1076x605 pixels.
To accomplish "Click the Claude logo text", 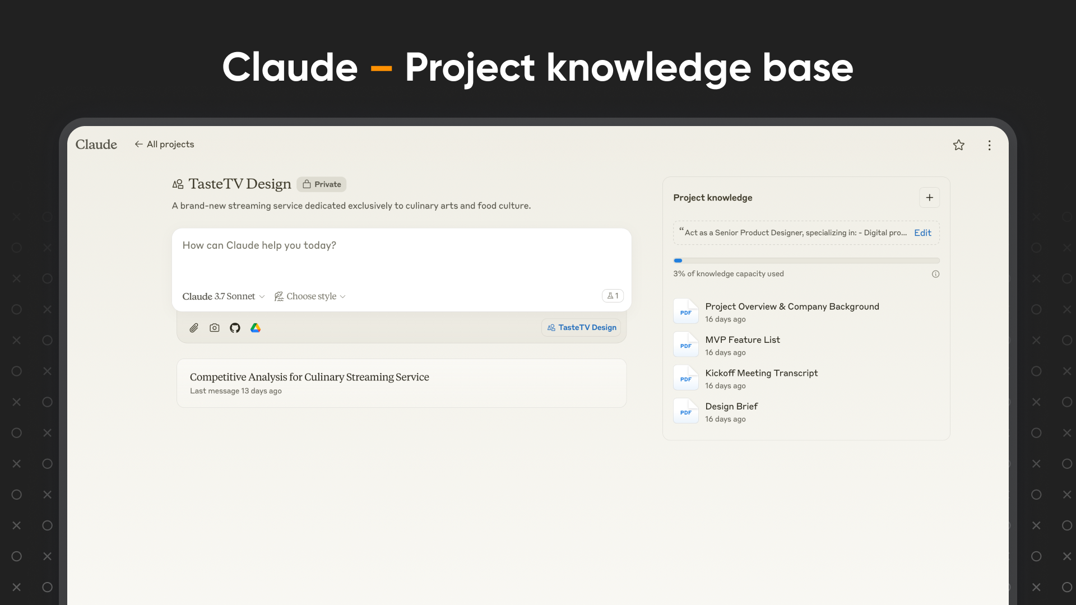I will point(96,145).
